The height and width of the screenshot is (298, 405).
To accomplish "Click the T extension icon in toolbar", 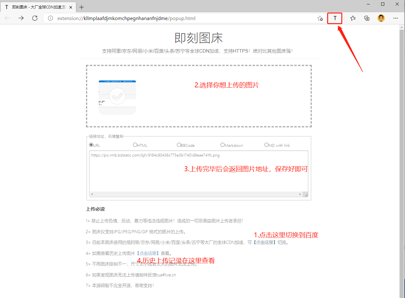I will pos(335,18).
